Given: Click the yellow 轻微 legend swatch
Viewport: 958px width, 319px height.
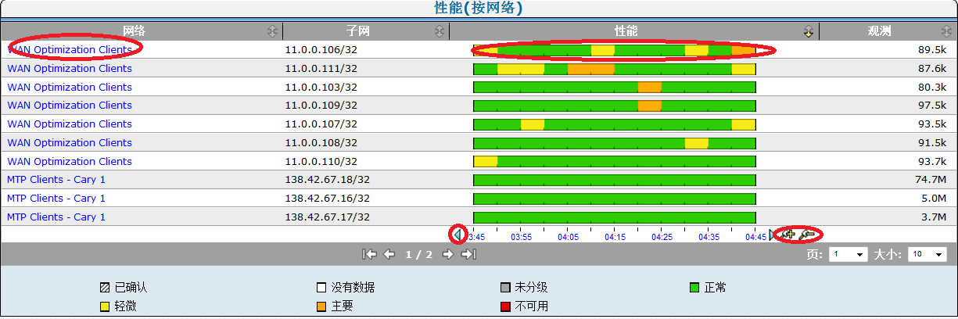Looking at the screenshot, I should 105,306.
